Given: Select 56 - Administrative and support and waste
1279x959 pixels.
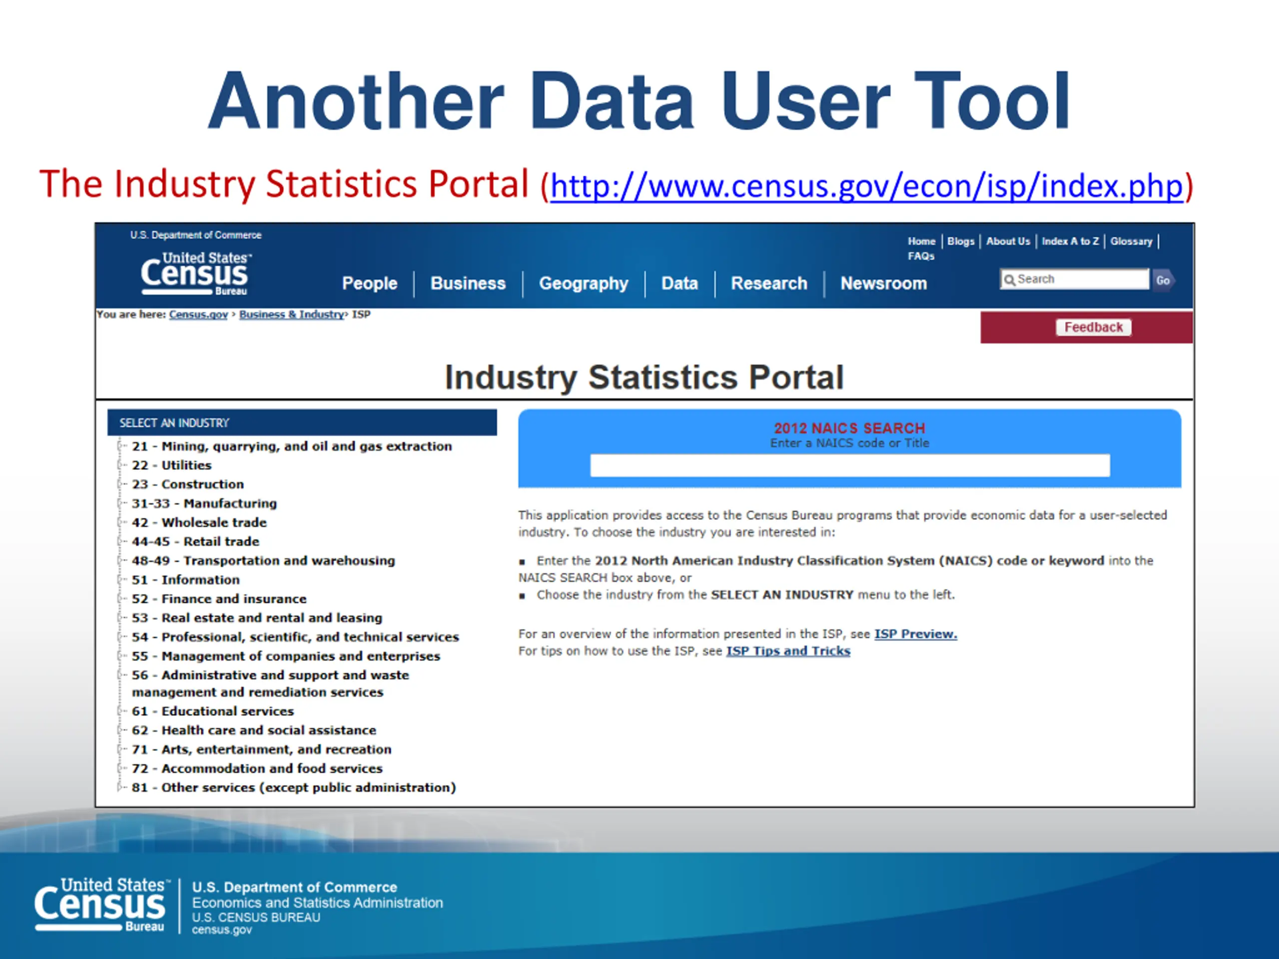Looking at the screenshot, I should 270,683.
